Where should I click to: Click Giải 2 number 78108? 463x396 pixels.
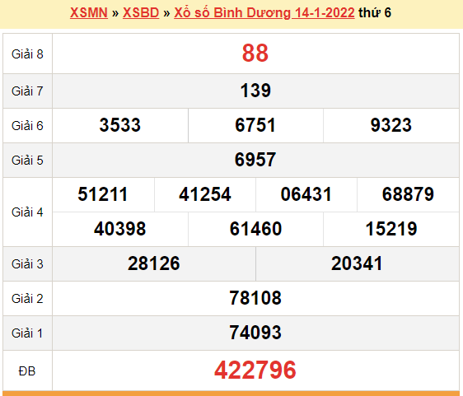(x=255, y=298)
